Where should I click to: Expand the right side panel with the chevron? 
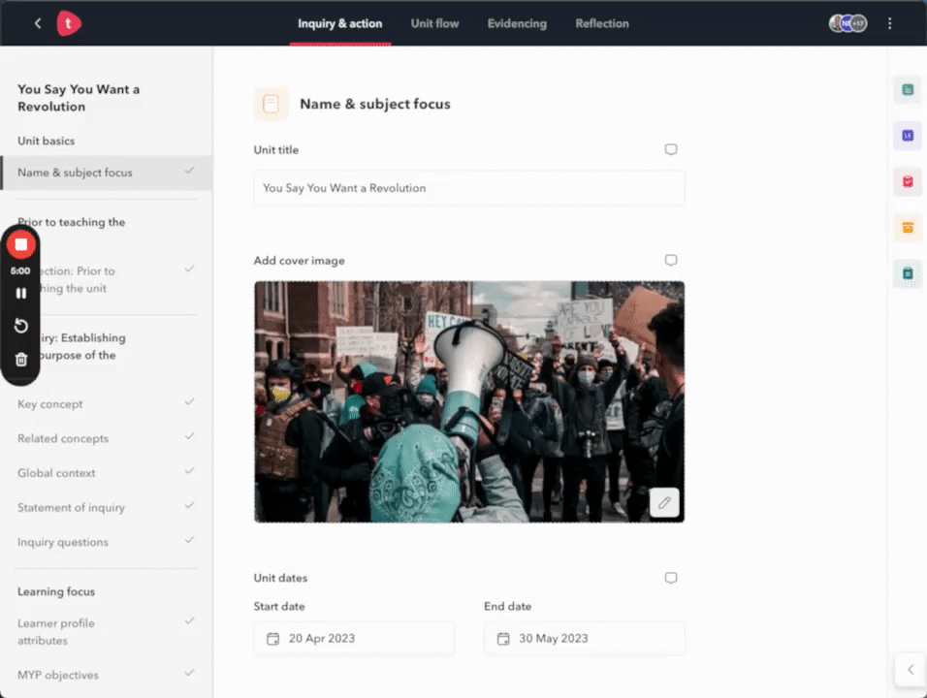[910, 669]
